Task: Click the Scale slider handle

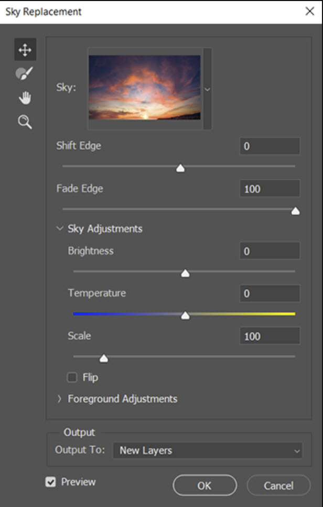Action: [x=104, y=359]
